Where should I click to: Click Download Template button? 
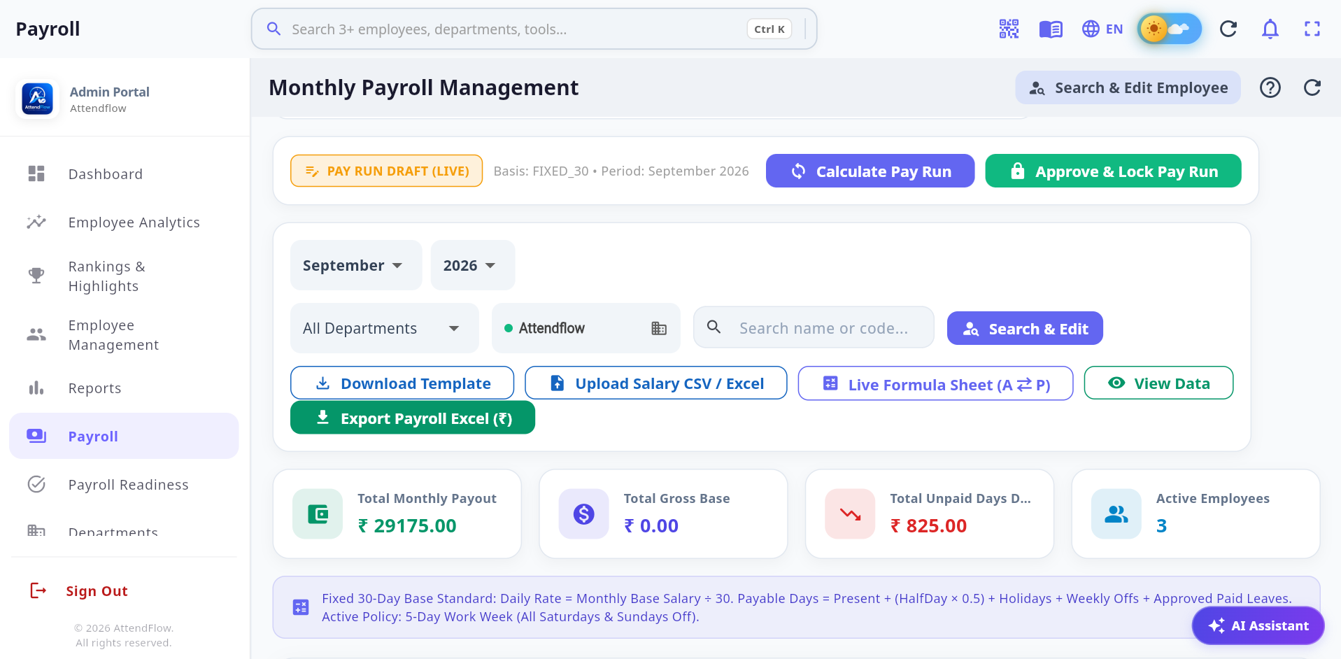(x=402, y=383)
